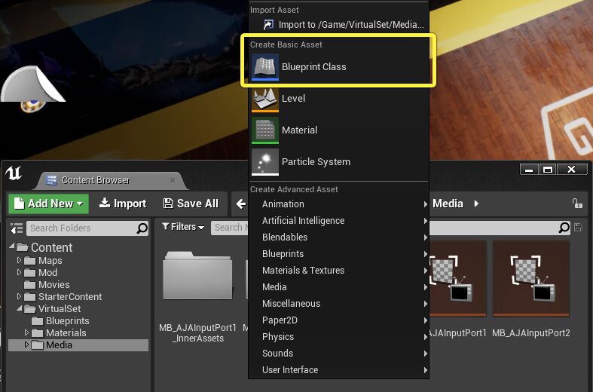Click the import arrow icon in menu

[x=268, y=25]
